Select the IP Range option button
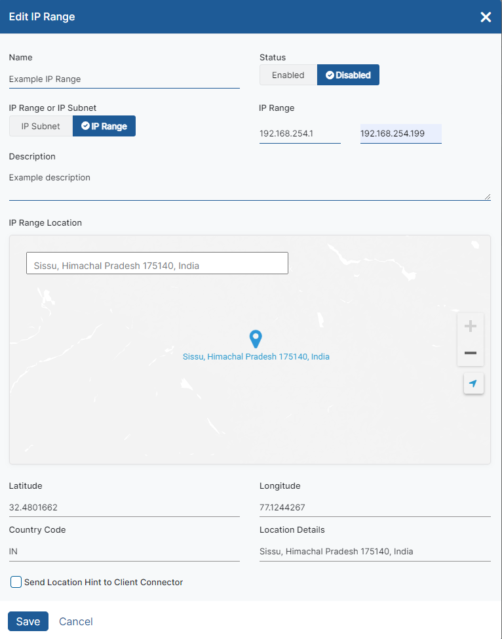This screenshot has width=502, height=639. (104, 126)
